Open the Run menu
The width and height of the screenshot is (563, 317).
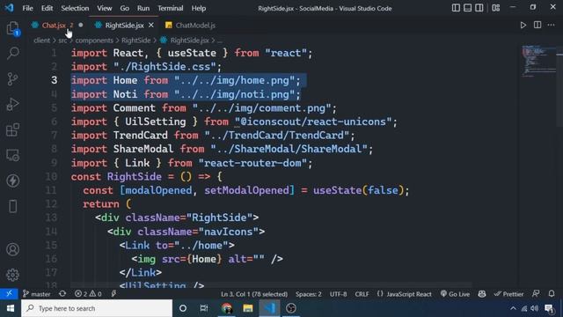coord(143,8)
